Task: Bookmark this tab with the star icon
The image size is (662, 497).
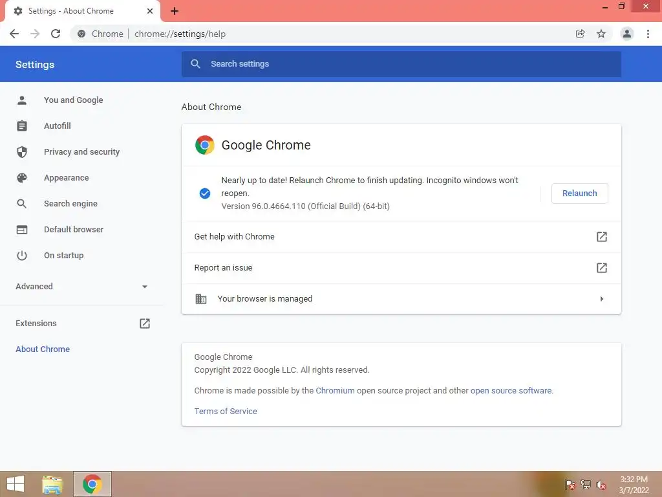Action: (601, 34)
